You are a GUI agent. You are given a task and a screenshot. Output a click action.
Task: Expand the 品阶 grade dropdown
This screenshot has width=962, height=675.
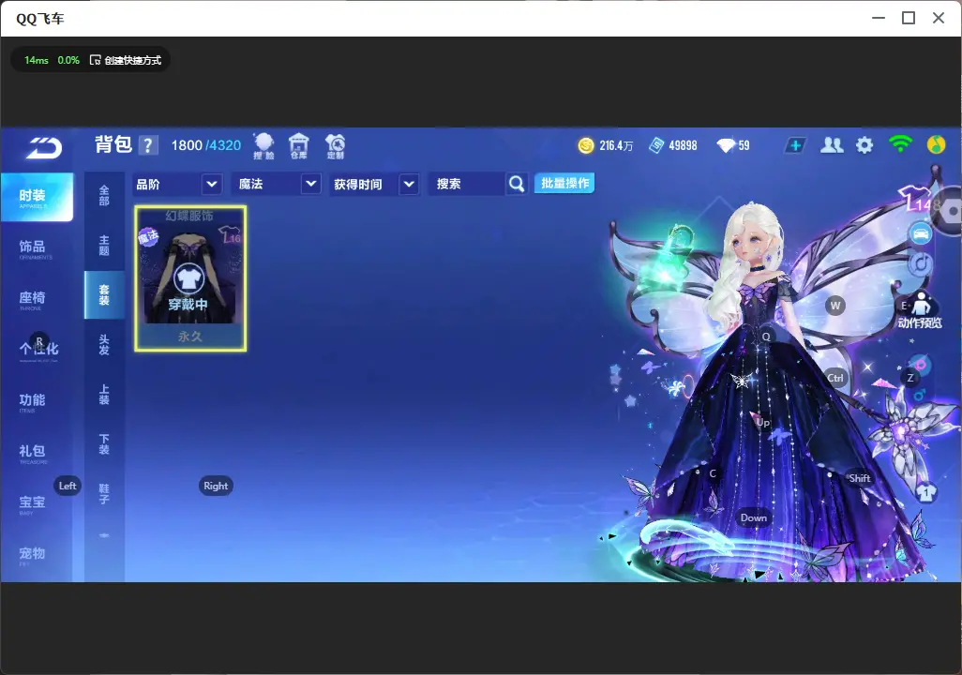[212, 184]
